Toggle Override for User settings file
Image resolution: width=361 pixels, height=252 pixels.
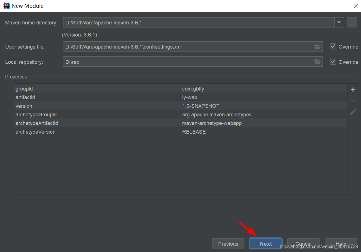click(x=333, y=47)
